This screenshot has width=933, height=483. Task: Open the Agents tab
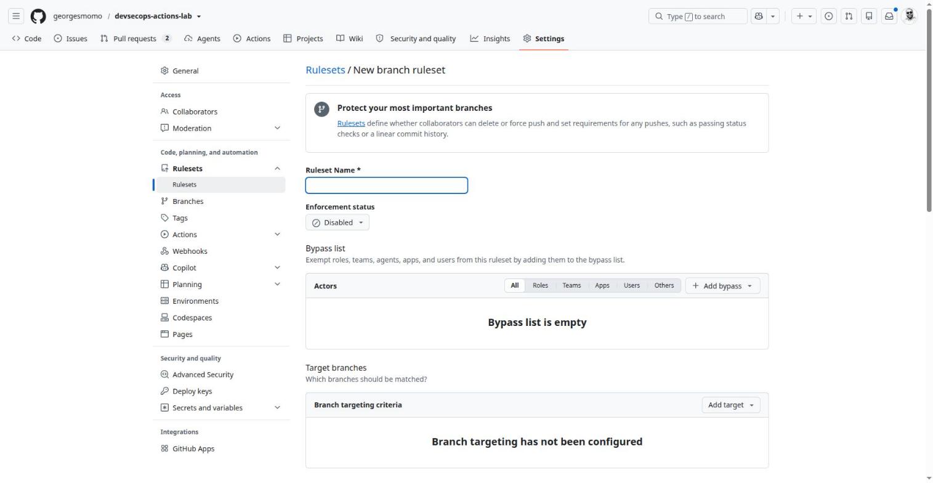202,38
